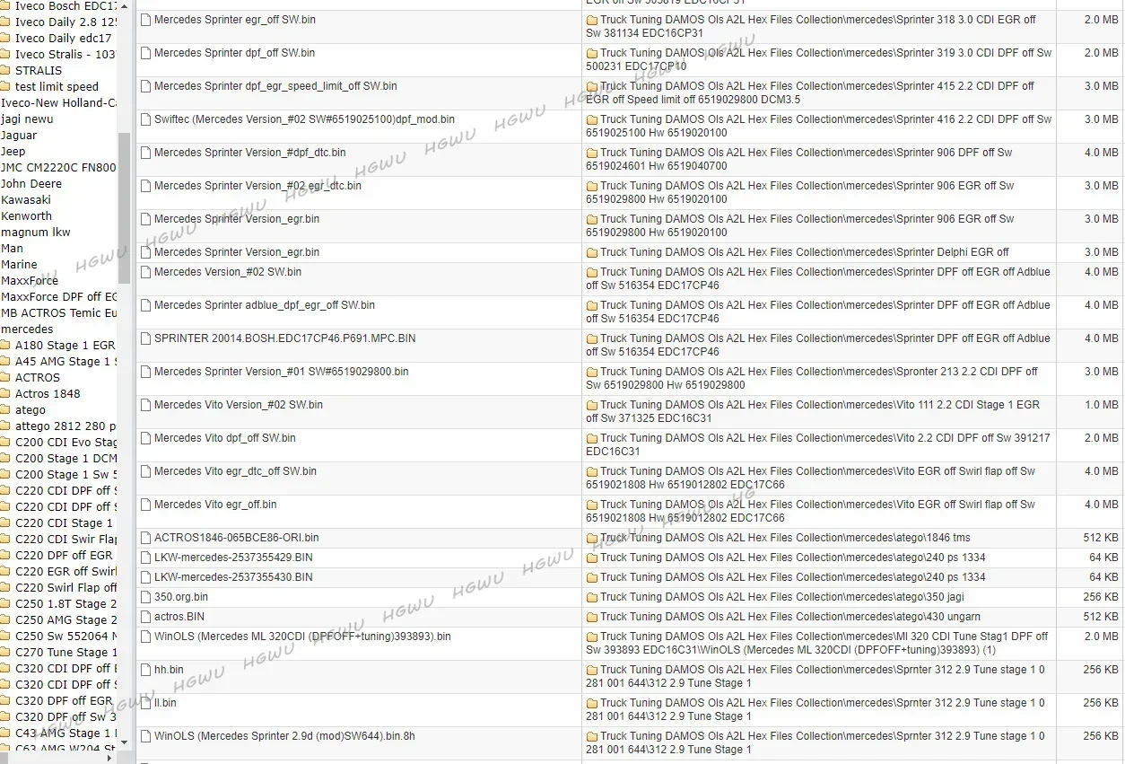Select file Mercedes Sprinter adblue_dpf_egr_off SW.bin
The width and height of the screenshot is (1125, 764).
265,305
